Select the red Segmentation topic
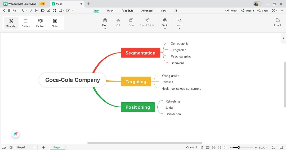This screenshot has width=286, height=150. 140,53
